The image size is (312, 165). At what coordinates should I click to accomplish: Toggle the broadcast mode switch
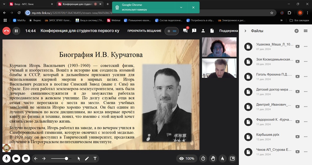tap(172, 31)
